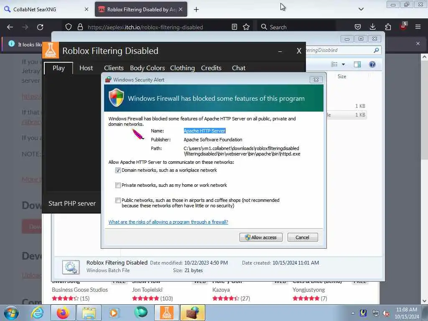Image resolution: width=428 pixels, height=321 pixels.
Task: Show site security padlock info
Action: pyautogui.click(x=80, y=27)
